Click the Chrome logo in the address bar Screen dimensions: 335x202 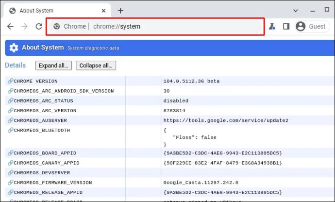click(57, 27)
